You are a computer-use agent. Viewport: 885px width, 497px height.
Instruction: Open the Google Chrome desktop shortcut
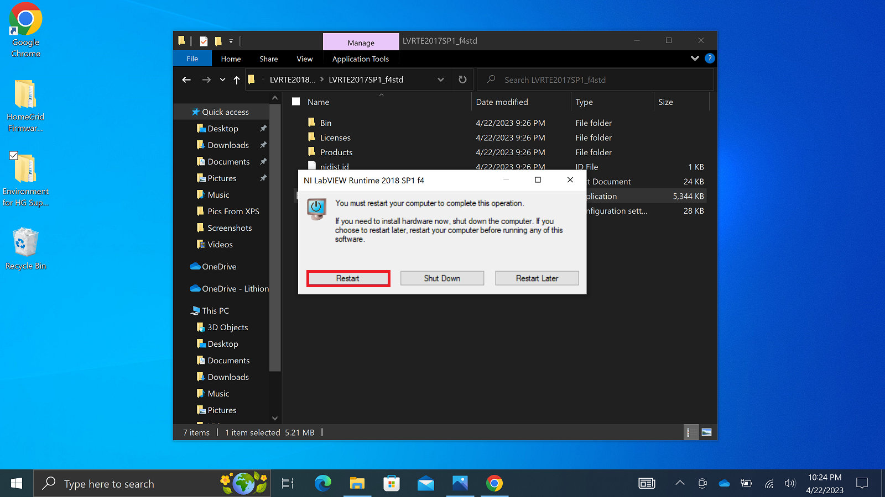[25, 30]
